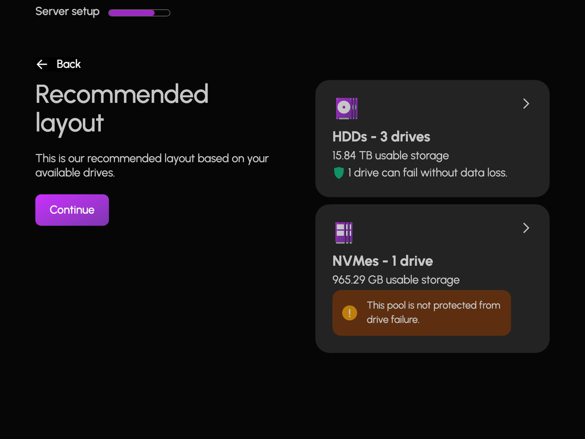Image resolution: width=585 pixels, height=439 pixels.
Task: Click '15.84 TB usable storage' text
Action: pyautogui.click(x=390, y=156)
